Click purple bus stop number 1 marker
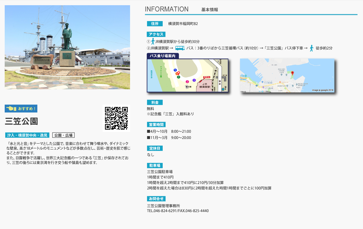 tap(194, 80)
